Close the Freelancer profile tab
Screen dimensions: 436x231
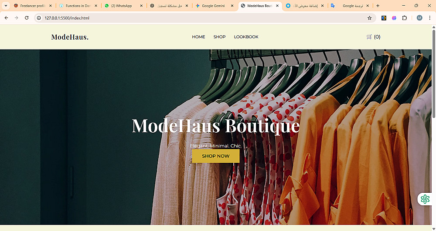pos(50,6)
